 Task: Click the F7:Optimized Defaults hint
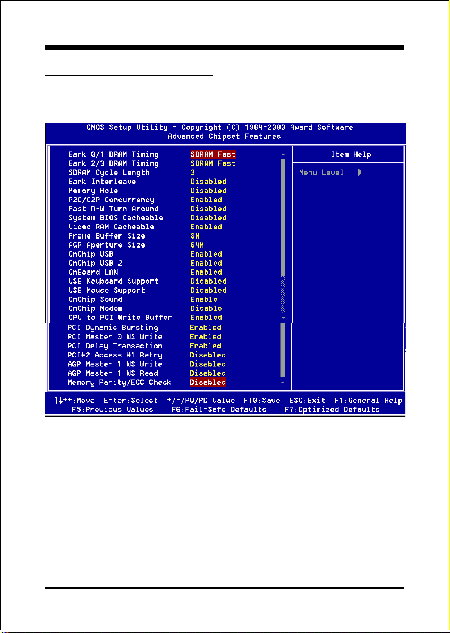click(x=332, y=409)
